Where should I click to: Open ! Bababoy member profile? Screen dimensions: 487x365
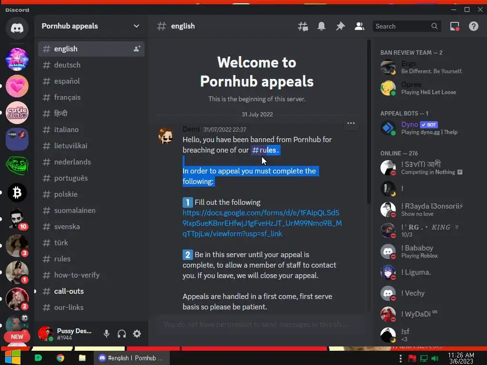pyautogui.click(x=429, y=251)
